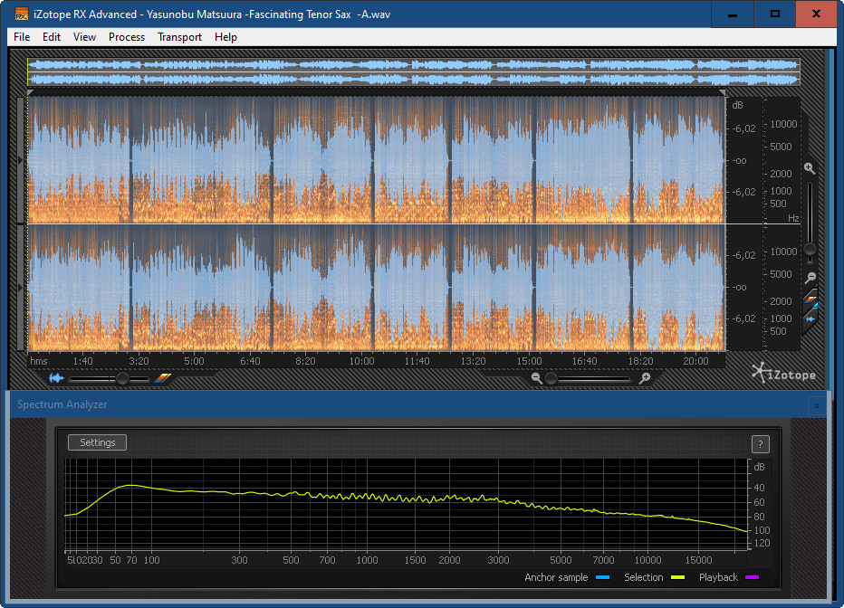Toggle the lower channel arrow on left edge
Screen dimensions: 844x608
pos(21,288)
